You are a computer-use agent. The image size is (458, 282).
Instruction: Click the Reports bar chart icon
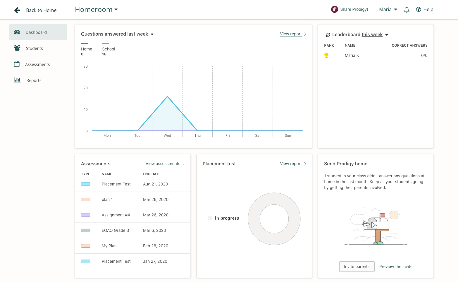[18, 80]
